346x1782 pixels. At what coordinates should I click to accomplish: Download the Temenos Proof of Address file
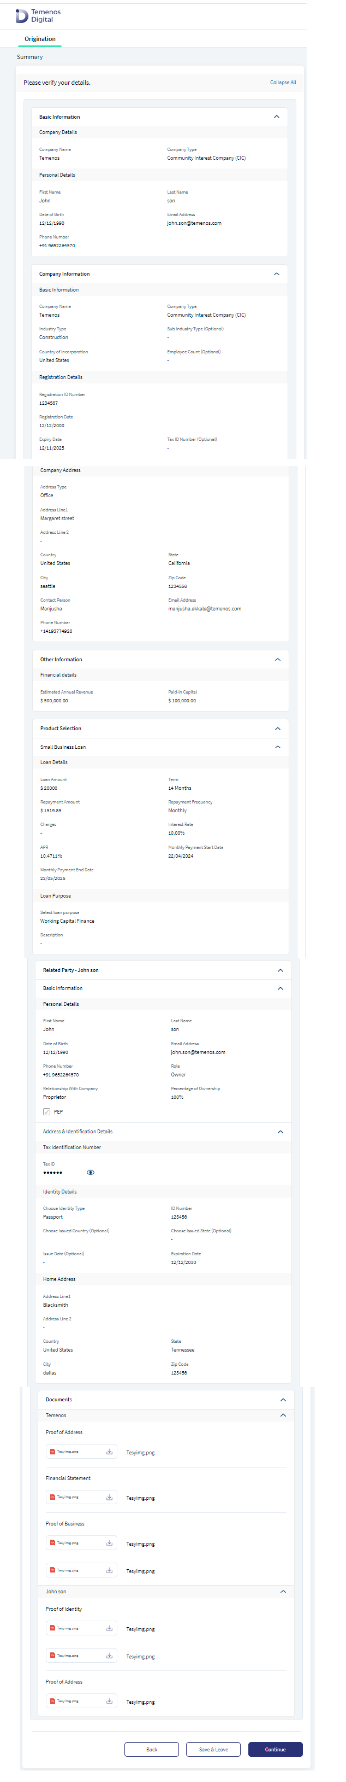click(109, 1452)
